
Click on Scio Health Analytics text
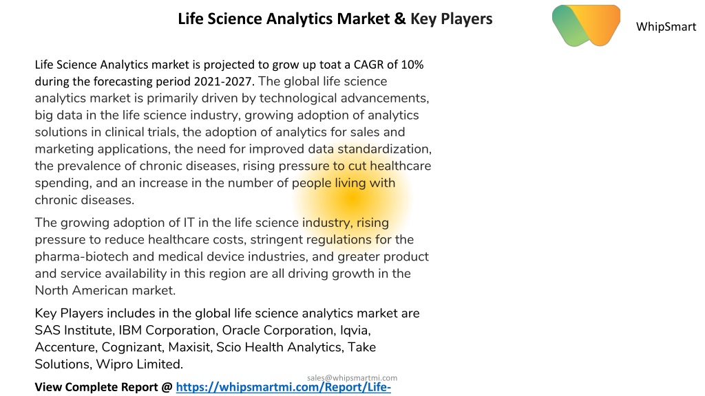[279, 347]
